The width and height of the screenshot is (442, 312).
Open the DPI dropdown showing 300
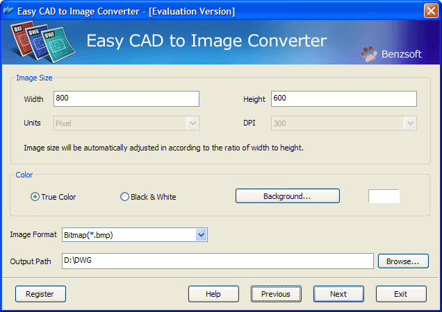coord(343,123)
